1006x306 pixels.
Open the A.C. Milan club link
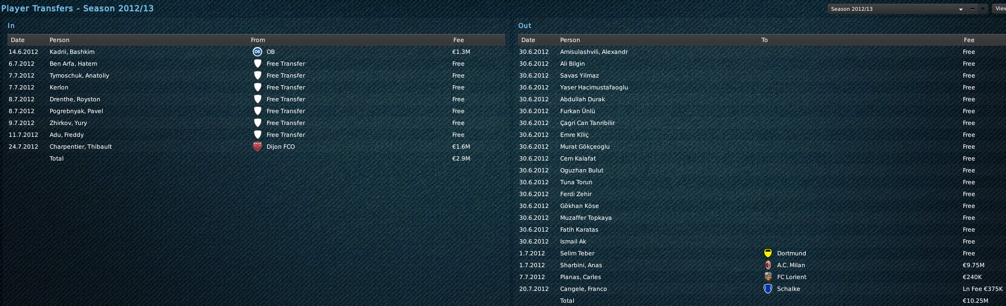click(x=791, y=265)
